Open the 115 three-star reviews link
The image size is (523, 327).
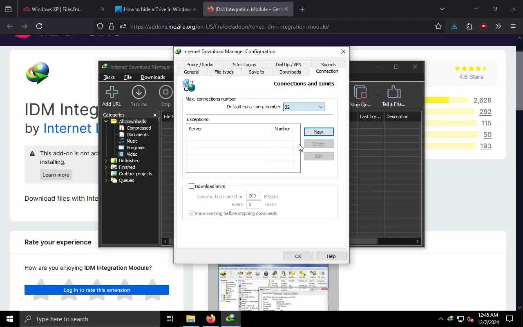pyautogui.click(x=486, y=123)
